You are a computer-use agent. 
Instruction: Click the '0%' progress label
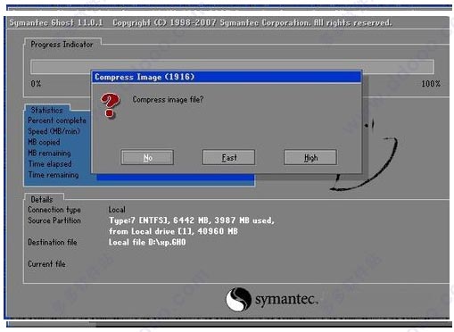click(36, 84)
